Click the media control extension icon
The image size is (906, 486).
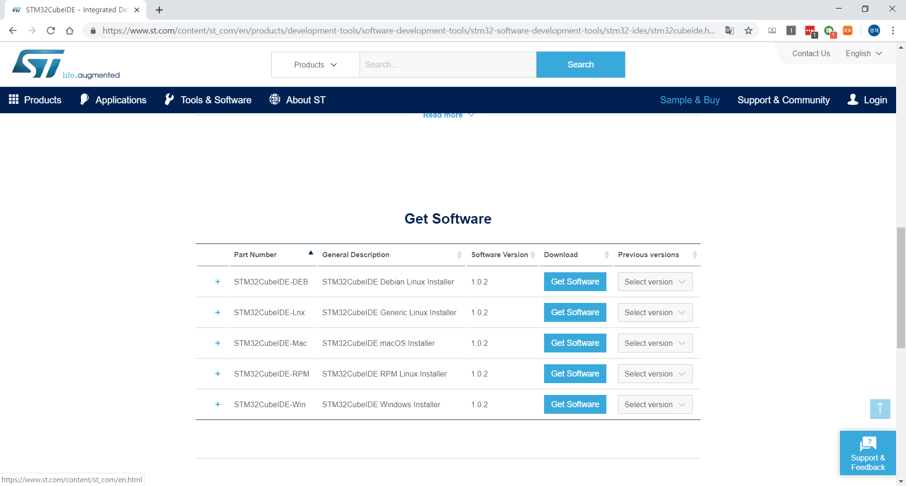772,31
